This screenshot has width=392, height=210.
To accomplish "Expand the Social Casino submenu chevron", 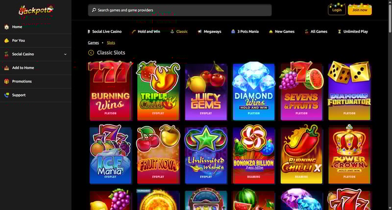I will coord(65,54).
